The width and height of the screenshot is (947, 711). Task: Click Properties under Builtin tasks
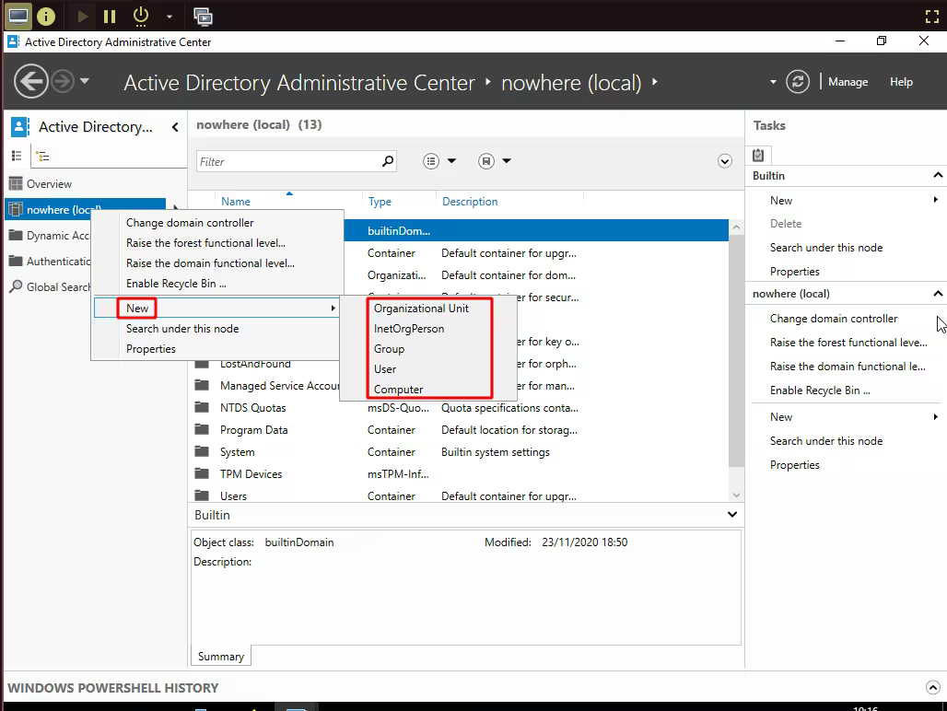tap(795, 272)
